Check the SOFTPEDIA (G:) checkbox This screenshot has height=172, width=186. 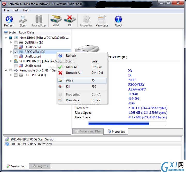click(x=16, y=75)
